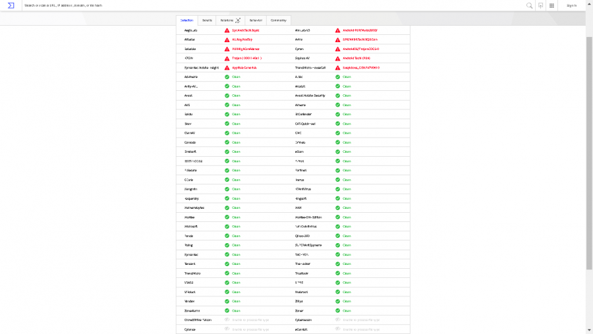Screen dimensions: 593x334
Task: Switch to the Details tab
Action: pyautogui.click(x=207, y=20)
